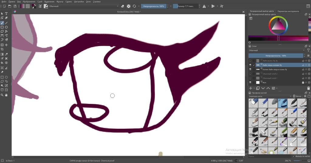Screen dimensions: 311x163
Task: Open the layer filter funnel dropdown
Action: 309,50
